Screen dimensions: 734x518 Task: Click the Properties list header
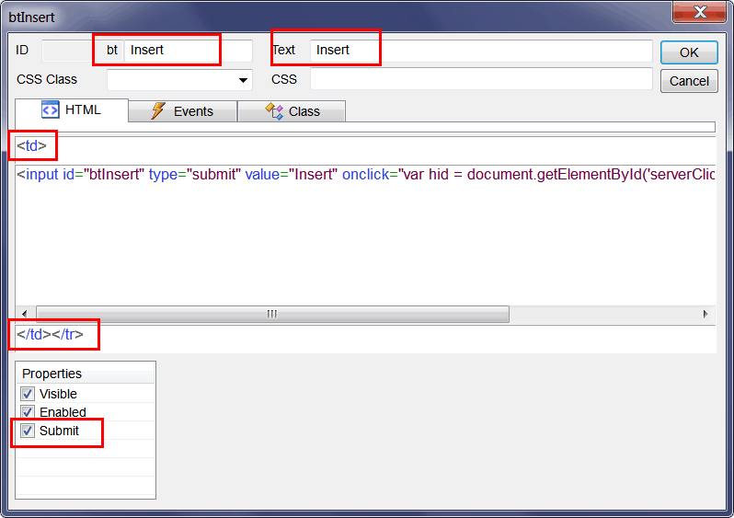click(x=86, y=374)
